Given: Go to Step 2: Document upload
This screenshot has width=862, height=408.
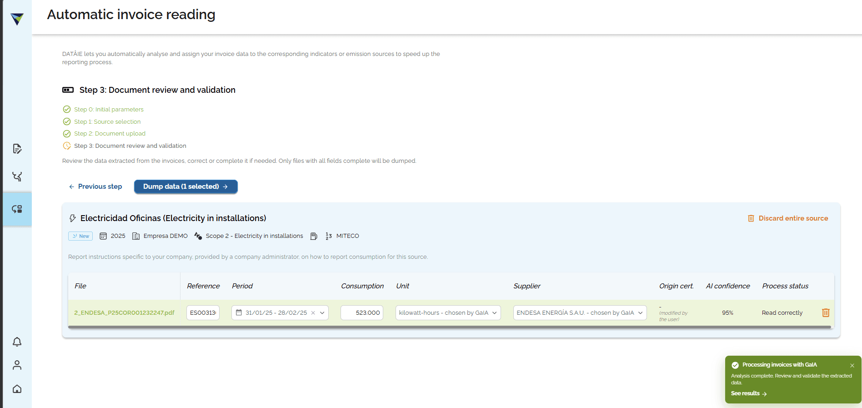Looking at the screenshot, I should (110, 134).
